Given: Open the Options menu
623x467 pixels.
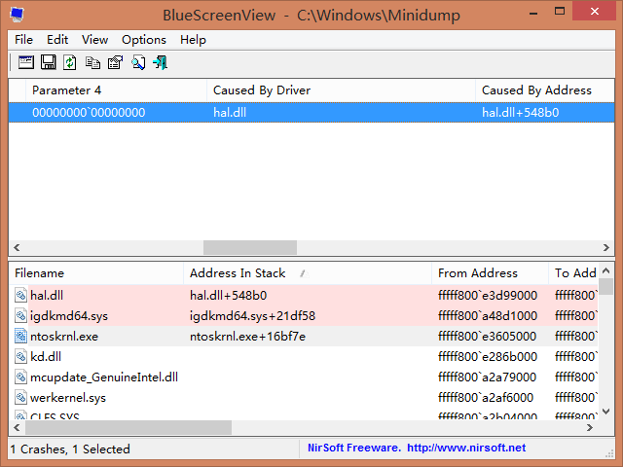Looking at the screenshot, I should pos(143,40).
